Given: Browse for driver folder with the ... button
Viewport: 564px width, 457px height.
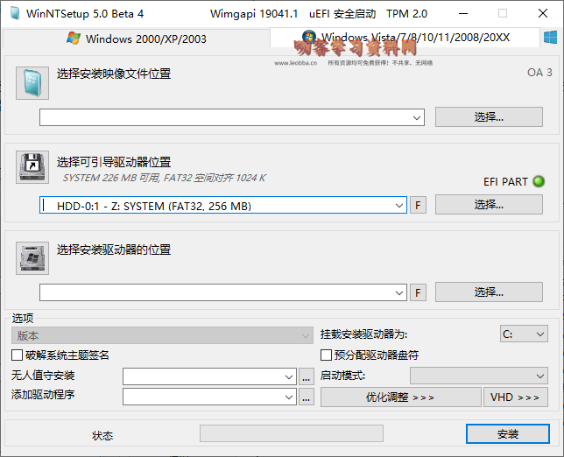Looking at the screenshot, I should 306,397.
